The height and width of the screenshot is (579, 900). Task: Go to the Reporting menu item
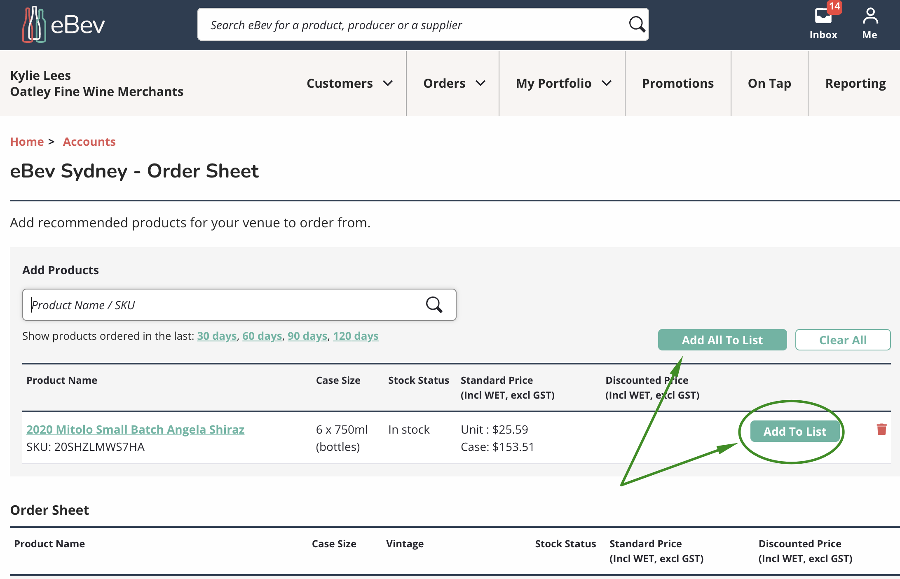point(855,84)
